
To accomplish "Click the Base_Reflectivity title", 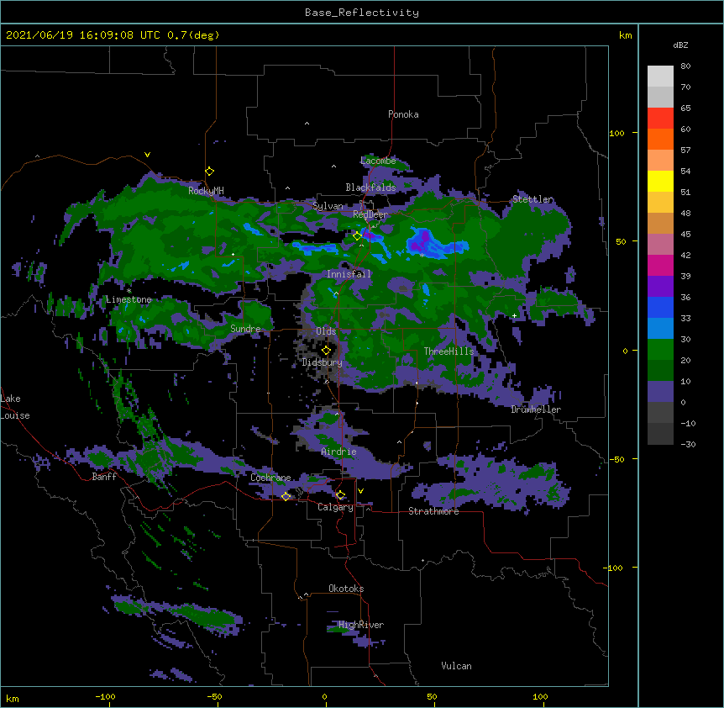I will pyautogui.click(x=362, y=13).
